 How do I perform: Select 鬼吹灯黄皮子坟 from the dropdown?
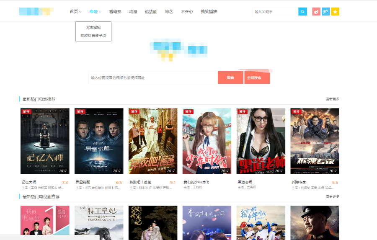[x=93, y=36]
